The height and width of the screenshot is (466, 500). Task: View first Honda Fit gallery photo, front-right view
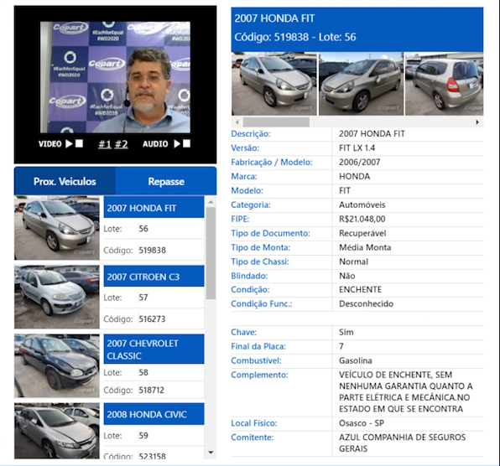tap(274, 84)
